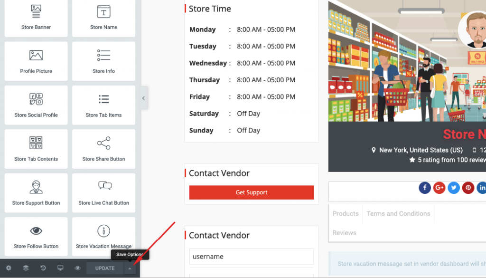Click the UPDATE button
Image resolution: width=486 pixels, height=278 pixels.
coord(105,268)
